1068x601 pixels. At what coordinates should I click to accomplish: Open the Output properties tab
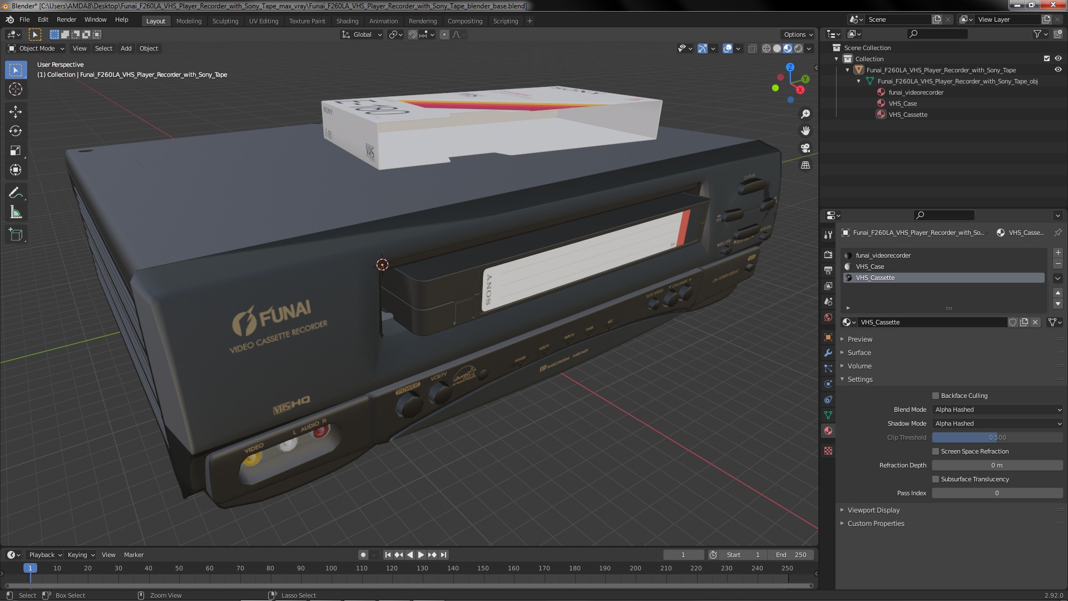[x=828, y=270]
